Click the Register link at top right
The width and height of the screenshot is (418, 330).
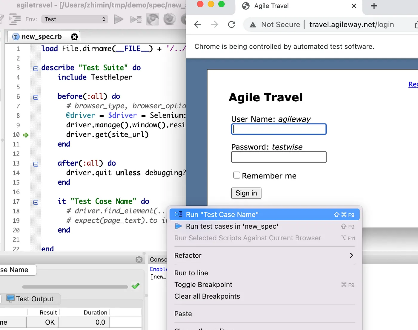(413, 84)
